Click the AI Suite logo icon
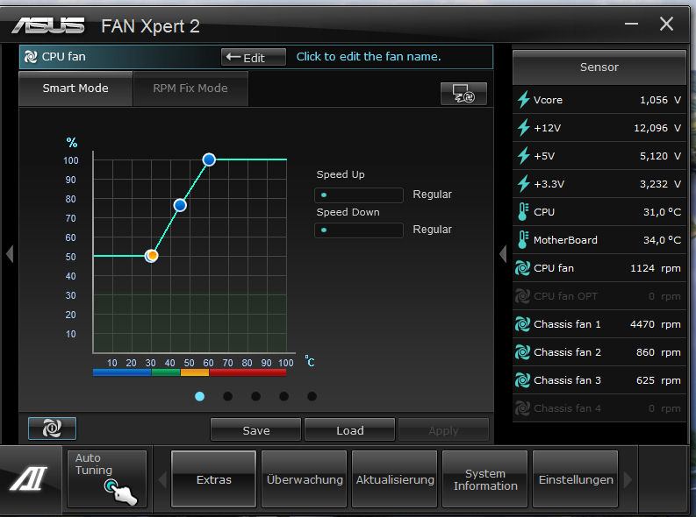696x517 pixels. pyautogui.click(x=29, y=479)
